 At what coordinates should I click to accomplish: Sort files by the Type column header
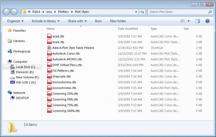point(154,29)
